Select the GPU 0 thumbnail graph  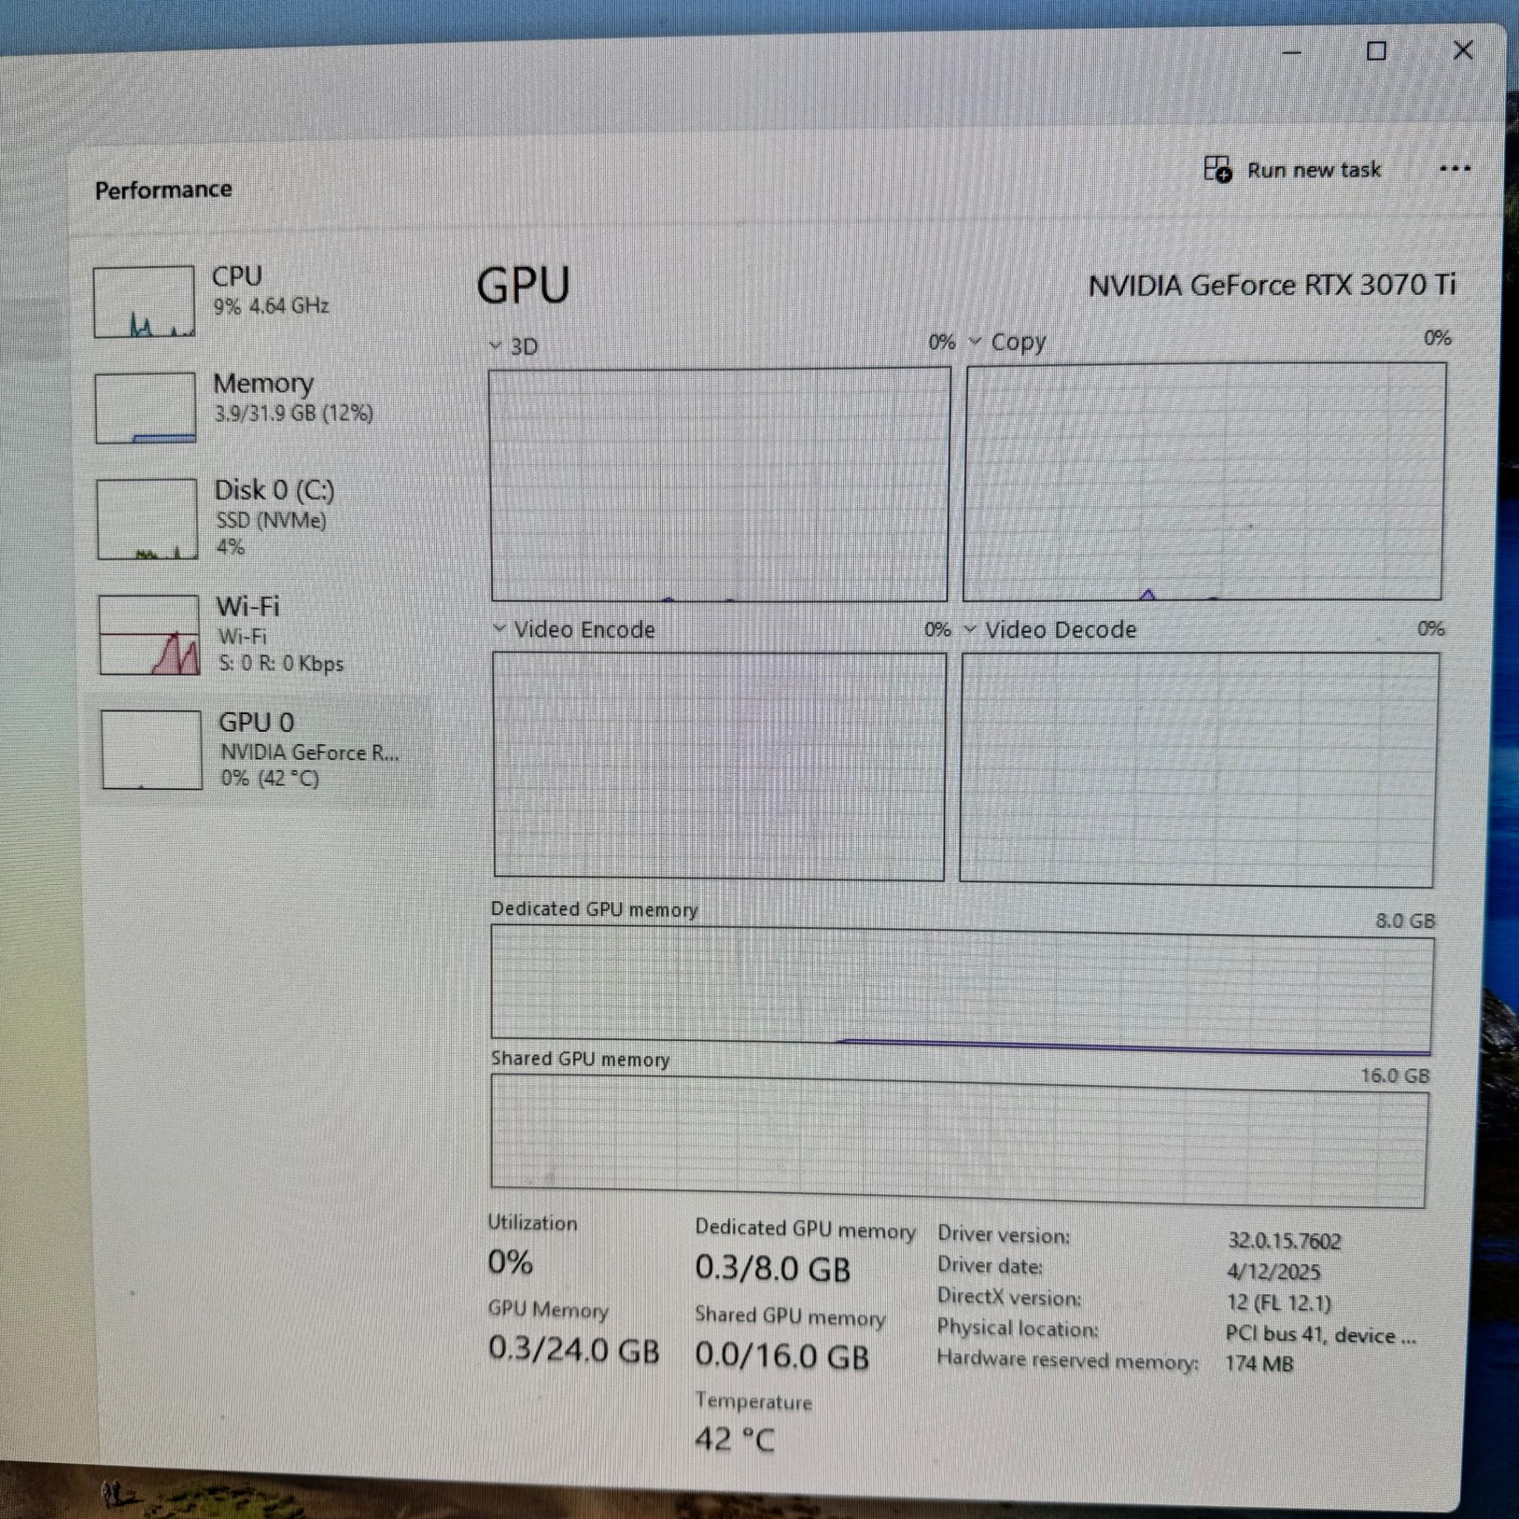(x=152, y=749)
